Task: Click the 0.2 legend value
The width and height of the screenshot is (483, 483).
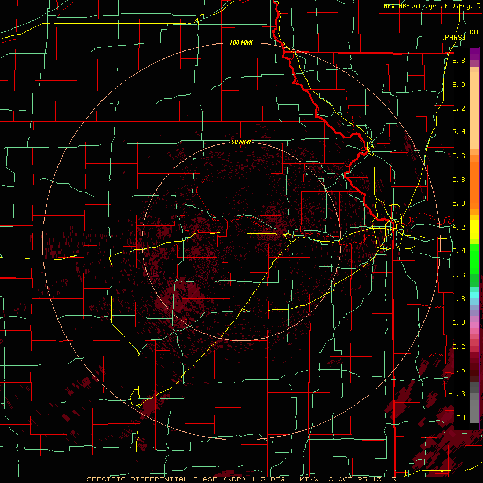Action: click(x=459, y=347)
